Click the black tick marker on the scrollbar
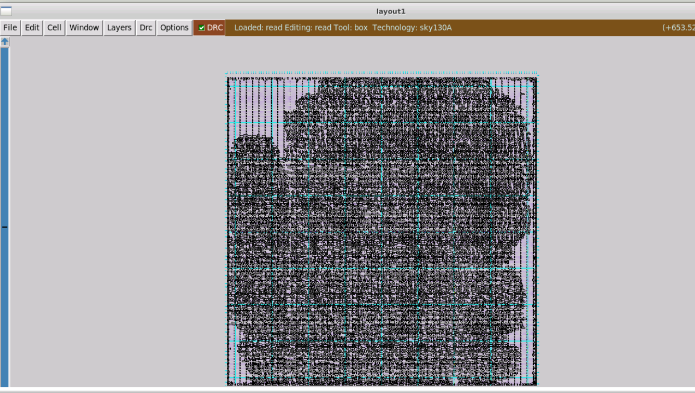The image size is (695, 393). pos(5,227)
